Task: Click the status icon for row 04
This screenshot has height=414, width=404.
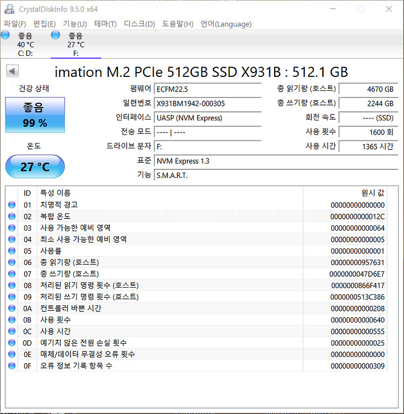Action: 12,239
